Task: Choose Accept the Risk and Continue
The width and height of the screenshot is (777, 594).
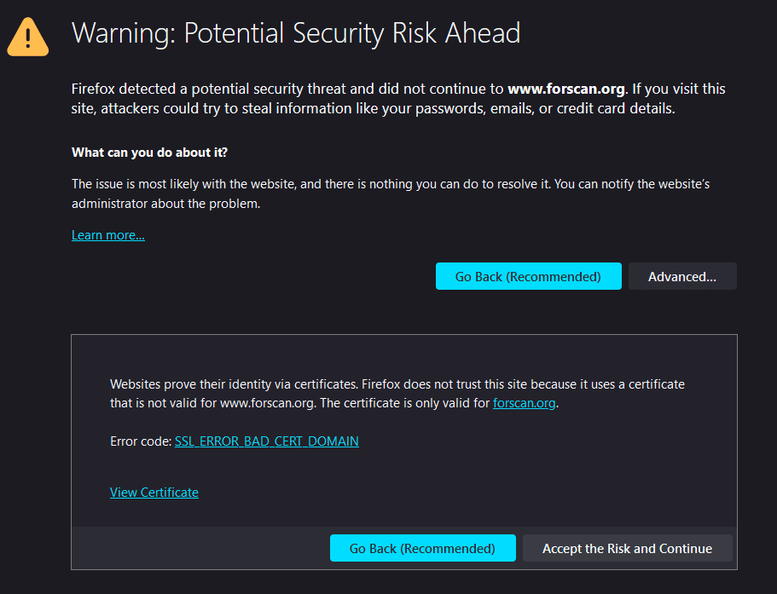Action: [628, 548]
